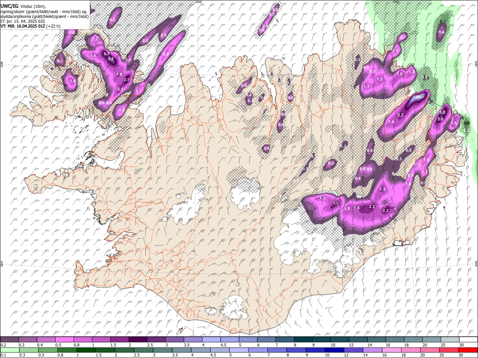Select the grey-blue 4 swatch, lower legend row
Viewport: 478px width, 358px height.
click(x=201, y=350)
